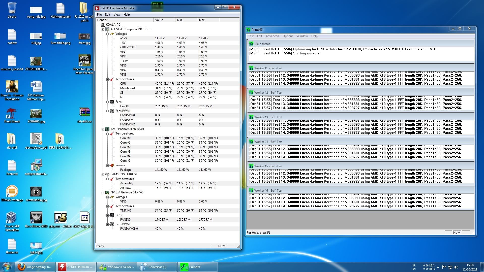Open the Windows Start orb
Image resolution: width=484 pixels, height=272 pixels.
[7, 267]
